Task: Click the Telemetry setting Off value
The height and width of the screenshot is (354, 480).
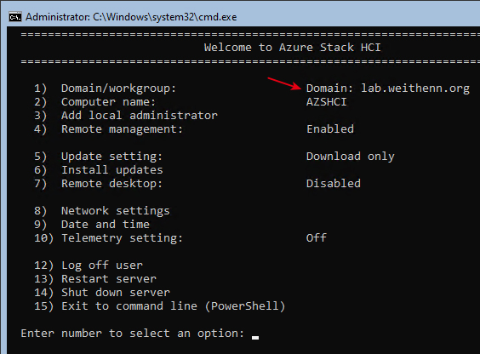Action: (317, 237)
